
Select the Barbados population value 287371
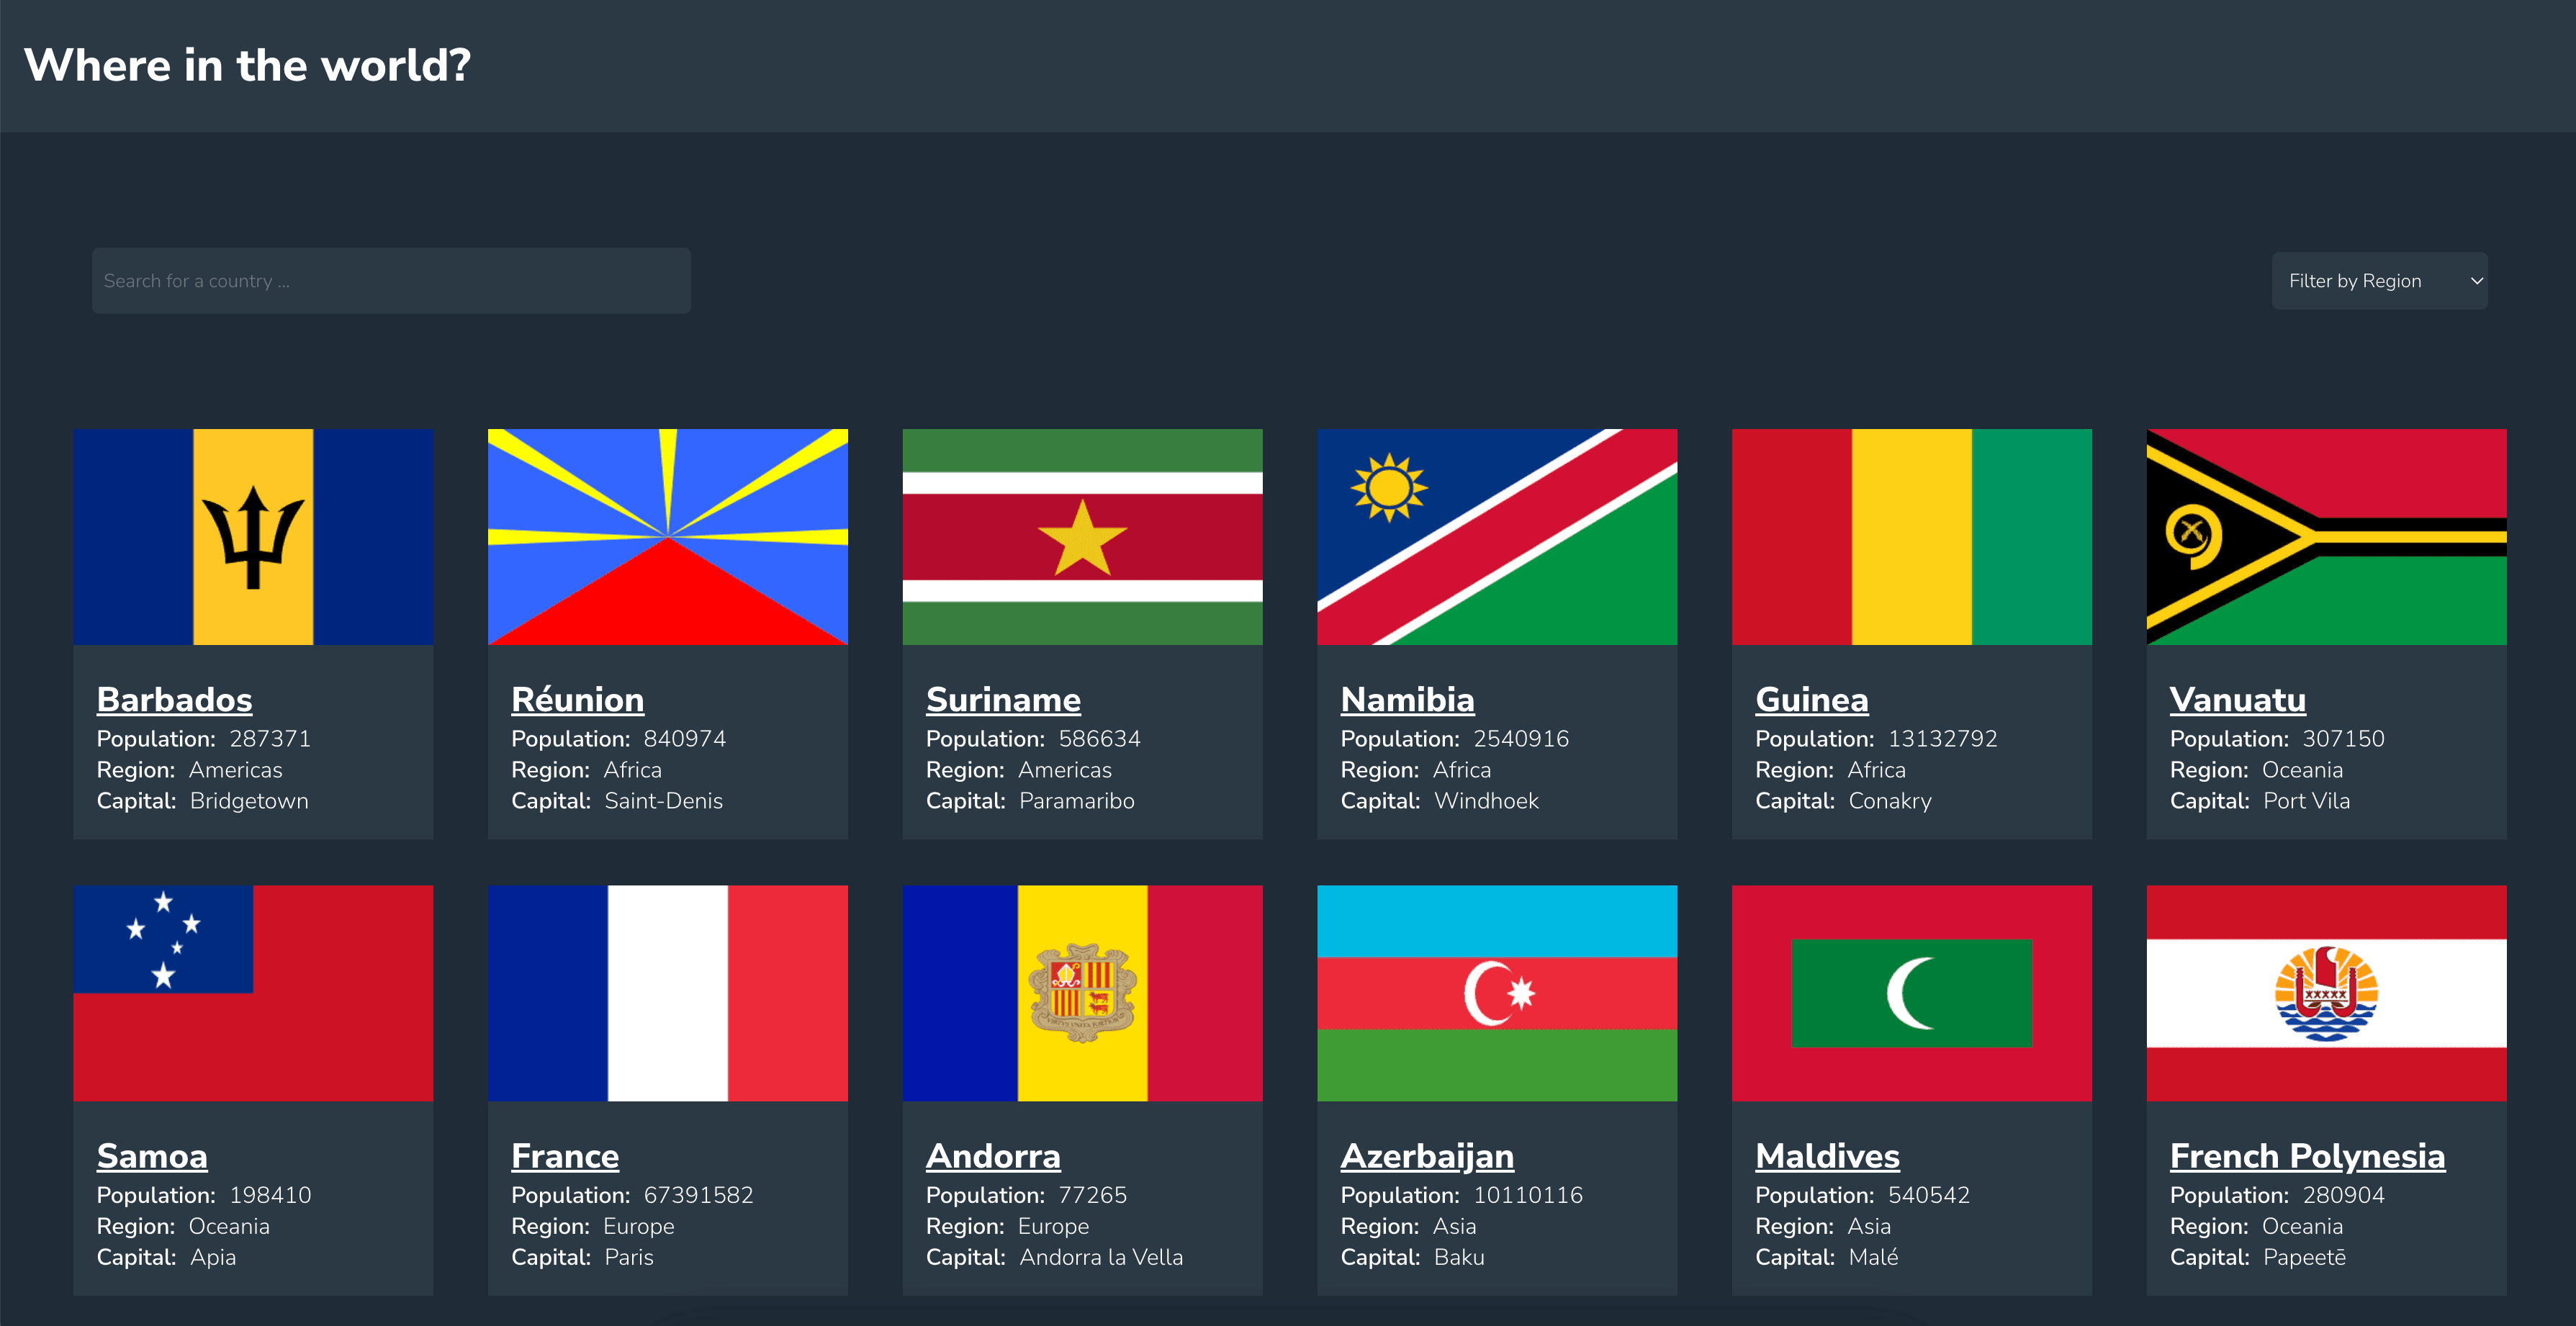(x=270, y=739)
